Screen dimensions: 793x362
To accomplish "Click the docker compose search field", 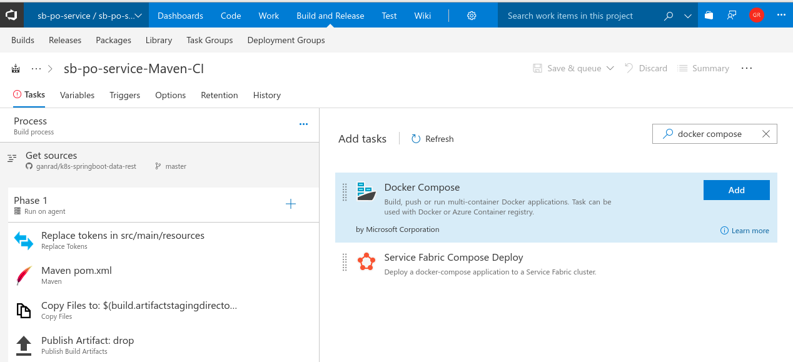I will pyautogui.click(x=714, y=134).
